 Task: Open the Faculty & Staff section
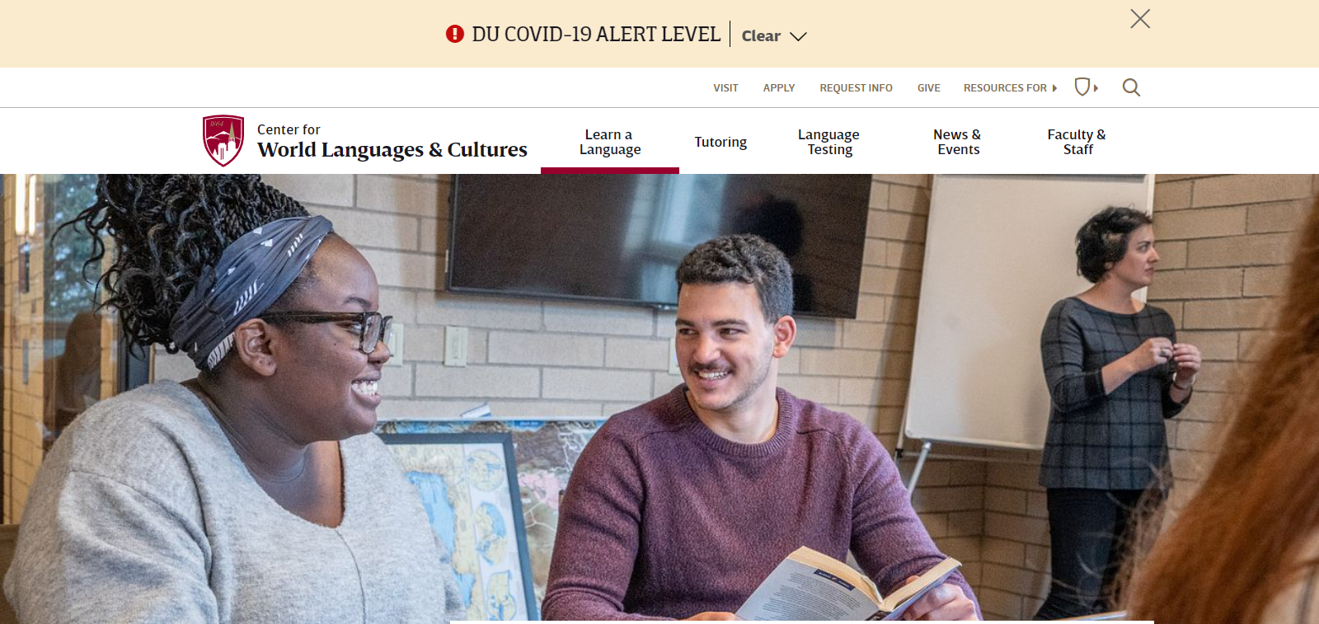(x=1077, y=142)
